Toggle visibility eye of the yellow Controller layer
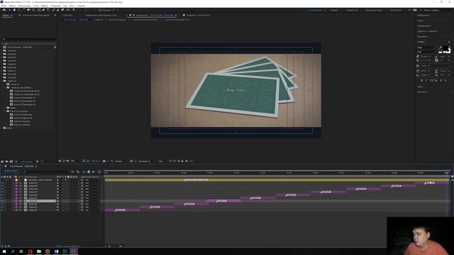The width and height of the screenshot is (454, 255). [x=2, y=180]
